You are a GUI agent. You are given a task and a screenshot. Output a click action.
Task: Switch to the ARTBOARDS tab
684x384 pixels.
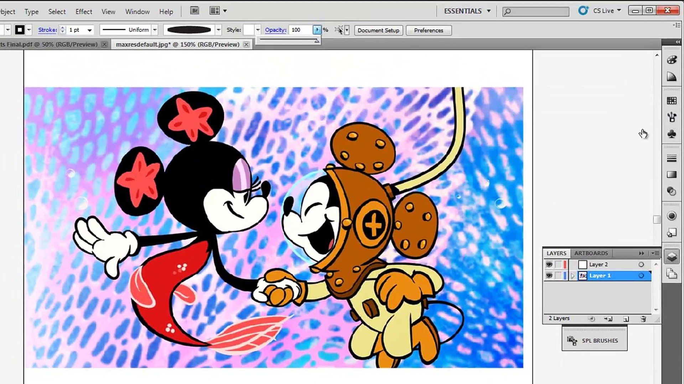(x=591, y=253)
